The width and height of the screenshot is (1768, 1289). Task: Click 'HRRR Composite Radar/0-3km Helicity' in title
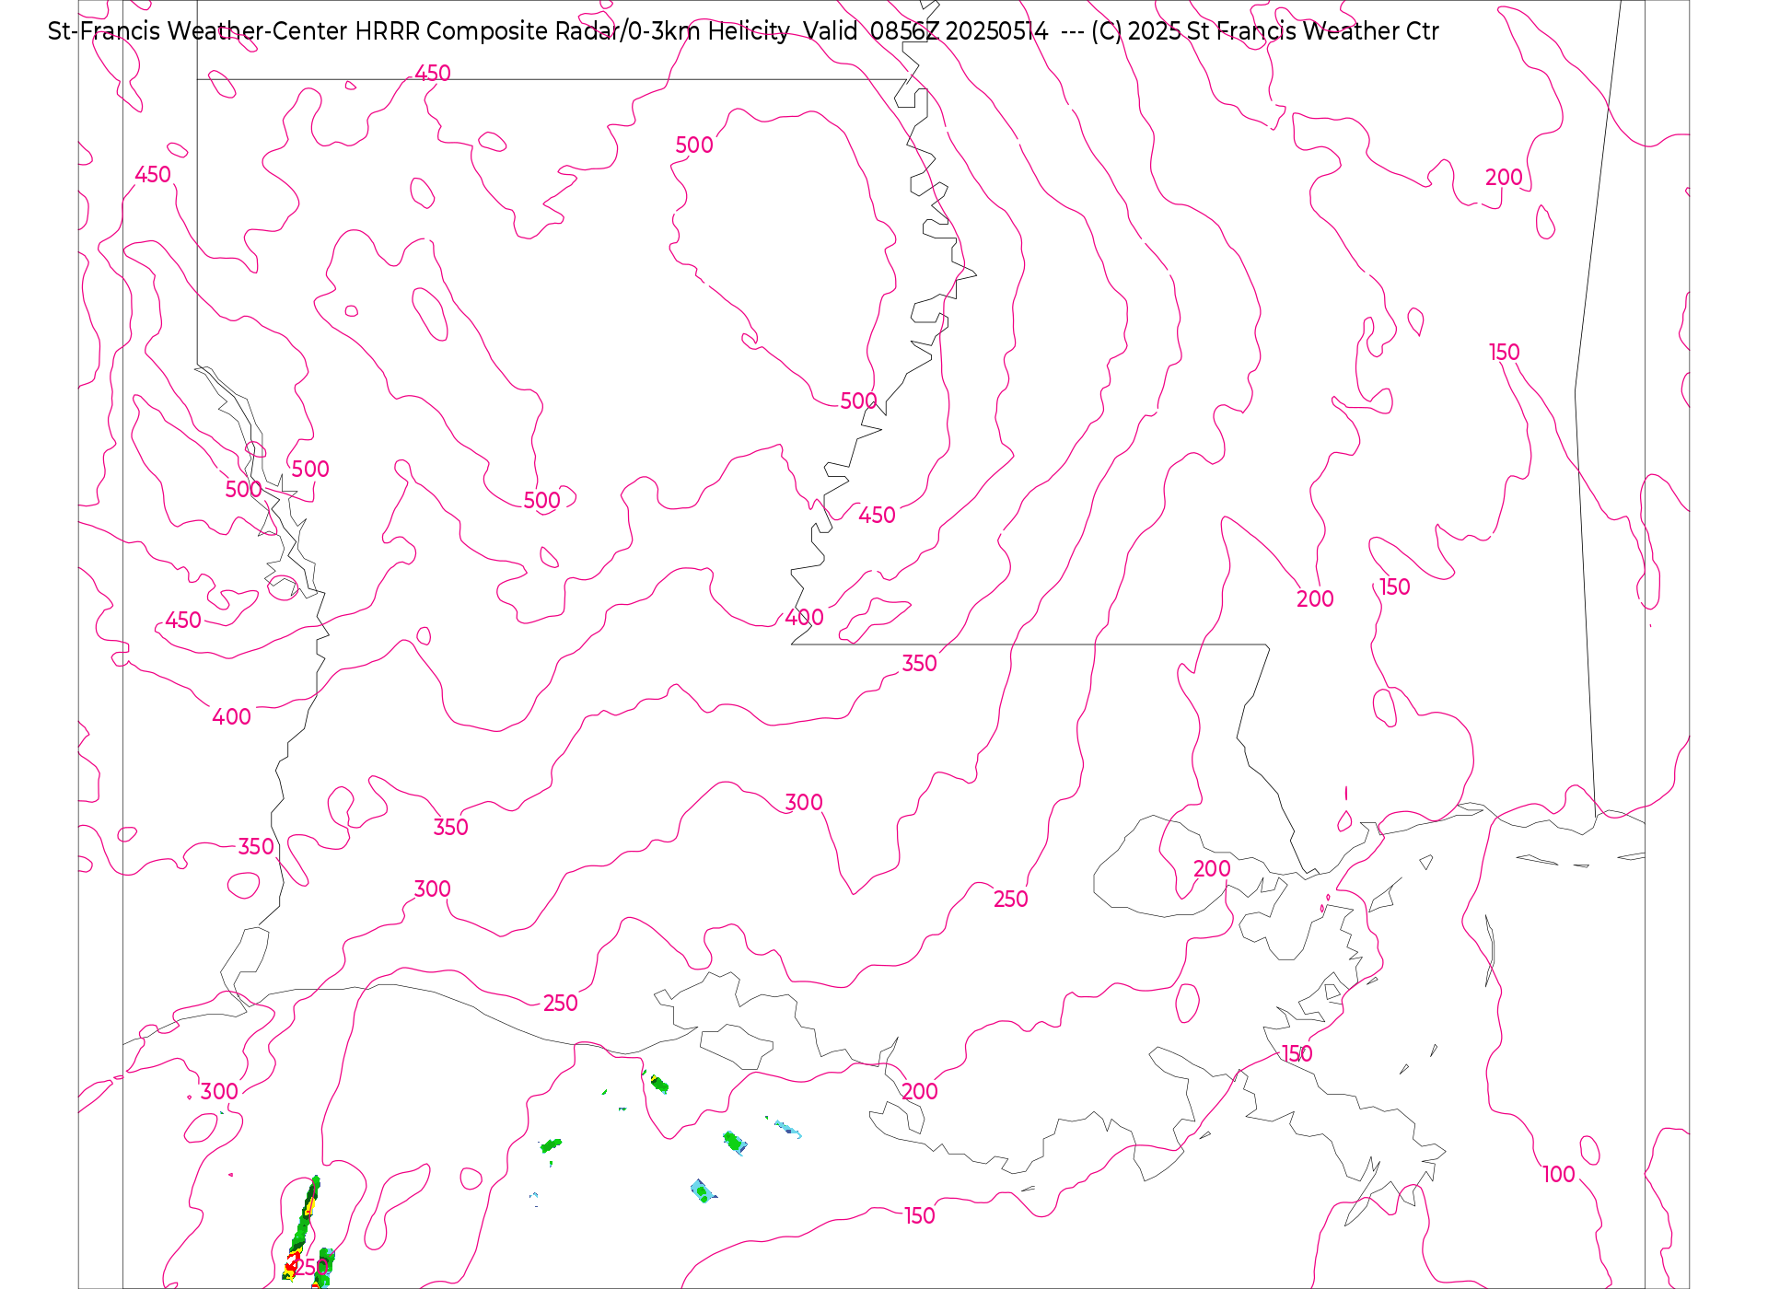(572, 31)
